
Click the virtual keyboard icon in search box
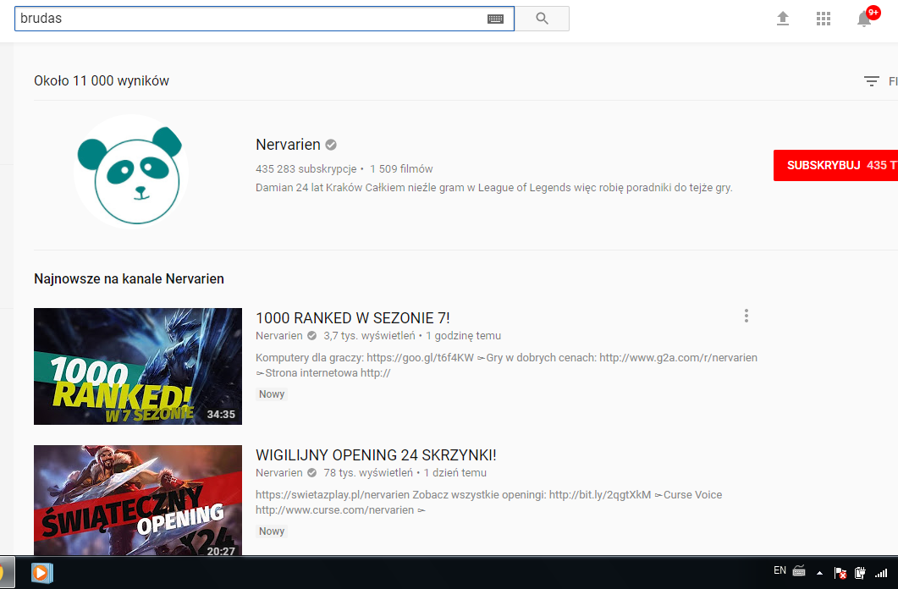[495, 19]
